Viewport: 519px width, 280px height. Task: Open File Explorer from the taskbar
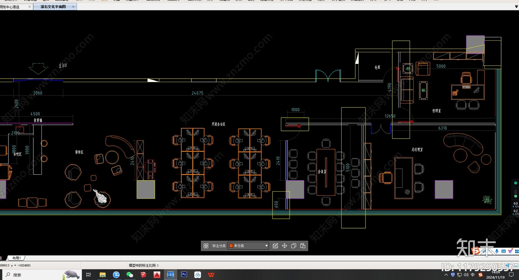click(x=103, y=275)
